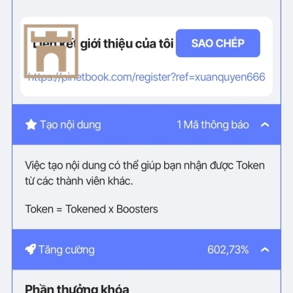Click the Việc tạo nội dung description line

(145, 166)
